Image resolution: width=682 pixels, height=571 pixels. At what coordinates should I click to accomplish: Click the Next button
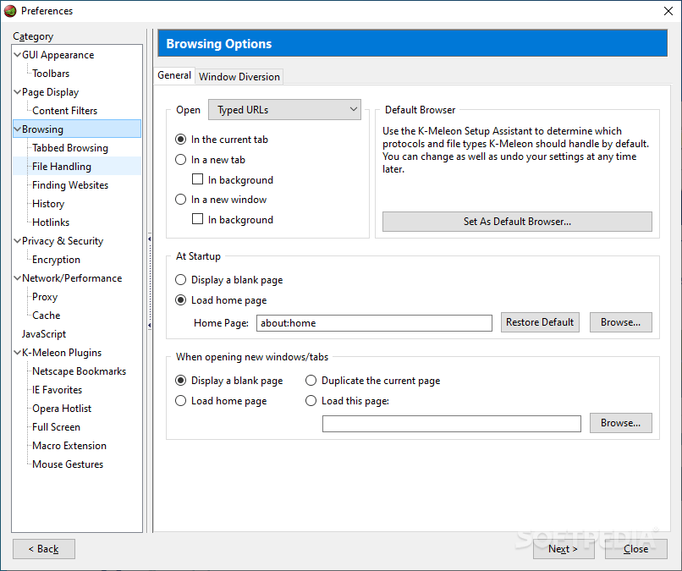[x=564, y=549]
